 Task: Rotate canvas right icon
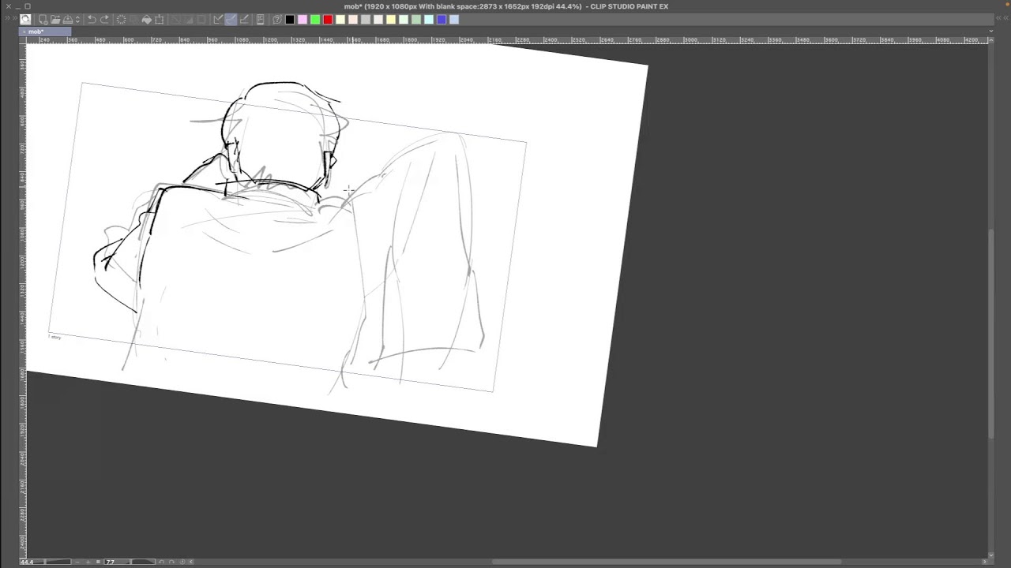(172, 562)
